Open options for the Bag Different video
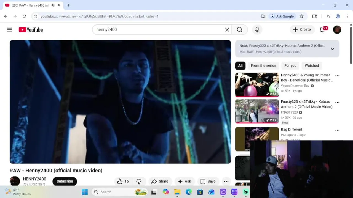This screenshot has height=198, width=353. 337,130
